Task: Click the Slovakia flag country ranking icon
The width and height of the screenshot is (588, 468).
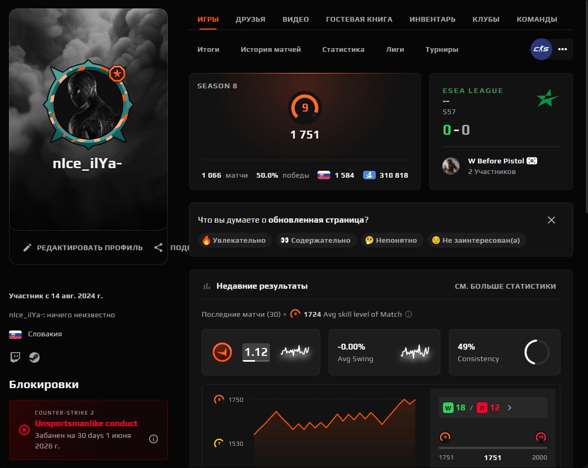Action: coord(324,175)
